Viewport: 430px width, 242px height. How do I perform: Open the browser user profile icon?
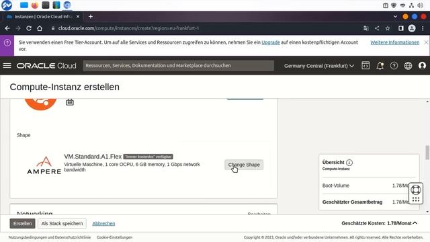(x=412, y=28)
